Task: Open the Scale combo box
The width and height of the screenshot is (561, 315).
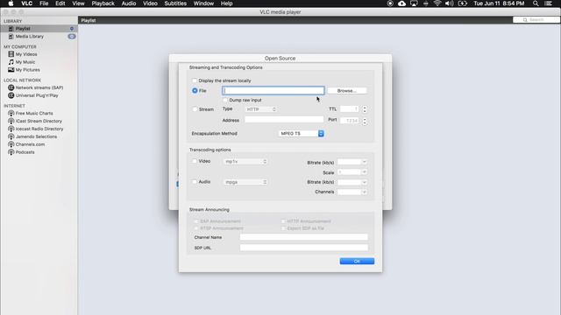Action: [352, 172]
